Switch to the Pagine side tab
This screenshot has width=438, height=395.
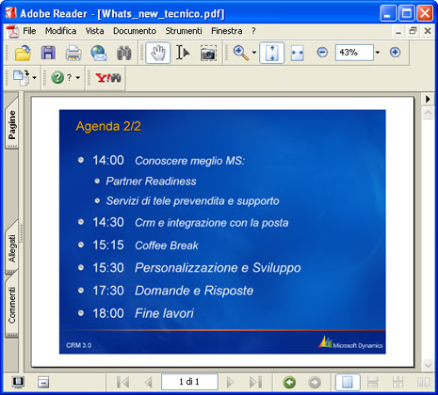(x=12, y=124)
